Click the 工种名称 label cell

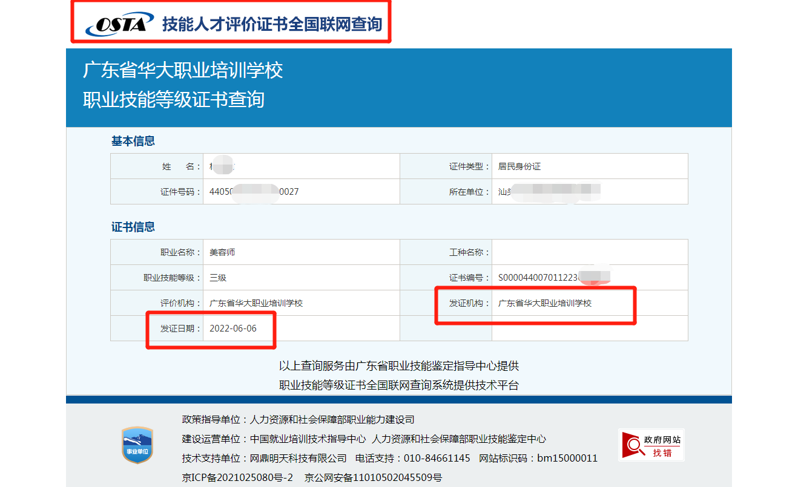(x=446, y=252)
